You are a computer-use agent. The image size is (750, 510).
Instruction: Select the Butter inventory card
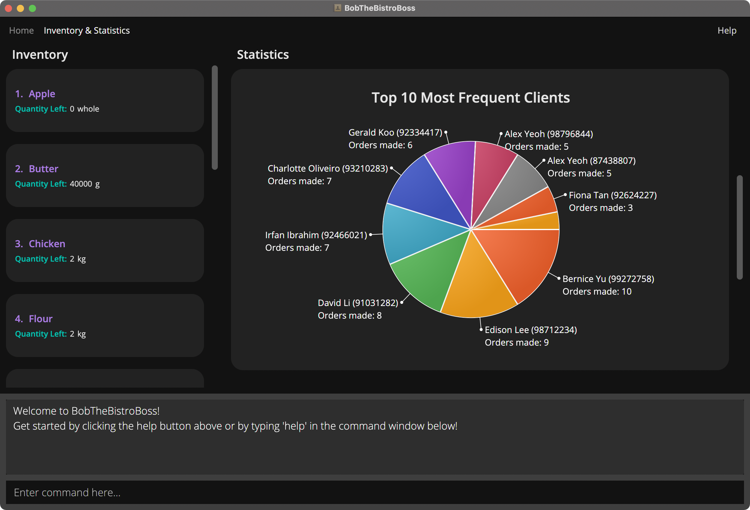(x=105, y=175)
